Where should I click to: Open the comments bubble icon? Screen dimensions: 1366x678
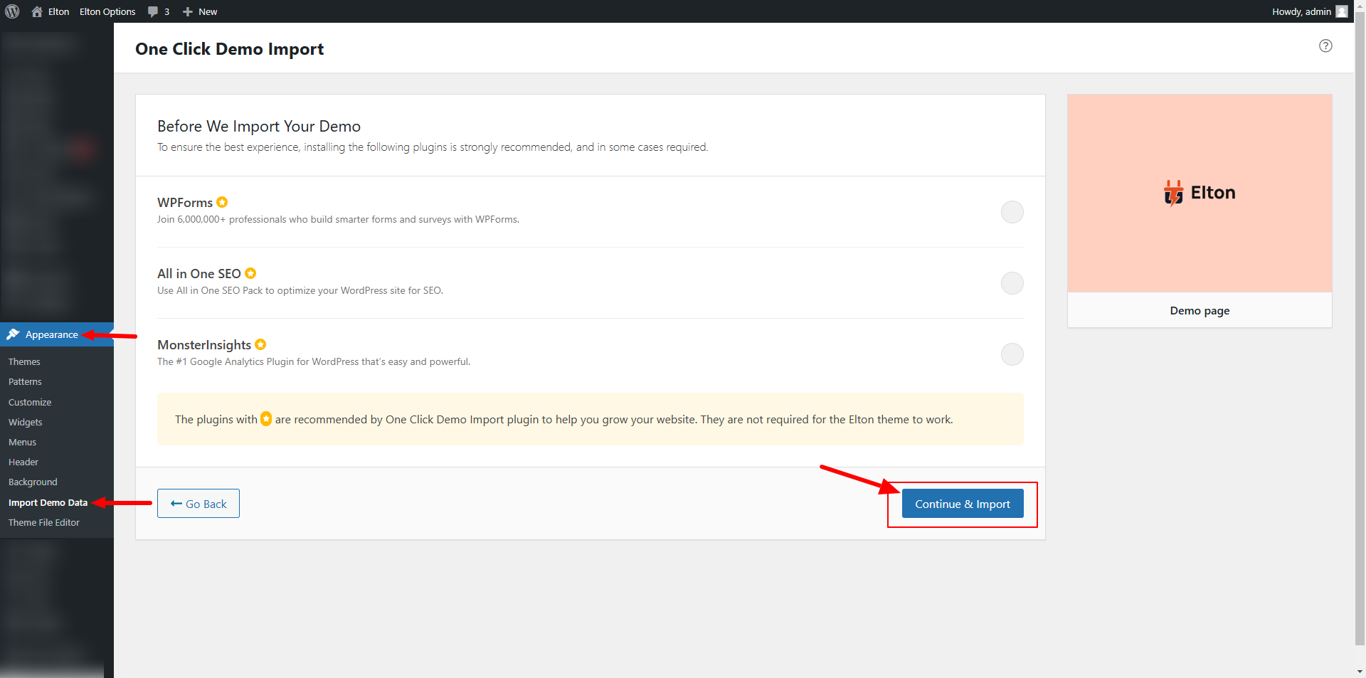(x=153, y=11)
